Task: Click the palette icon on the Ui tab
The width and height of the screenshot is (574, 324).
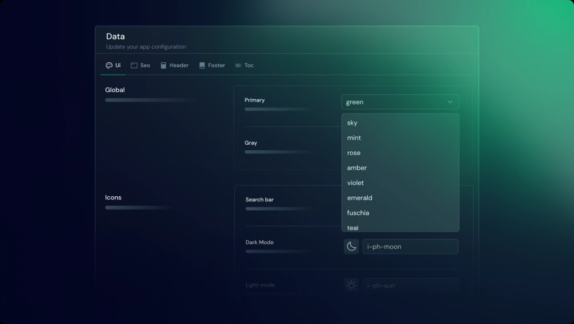Action: (x=109, y=66)
